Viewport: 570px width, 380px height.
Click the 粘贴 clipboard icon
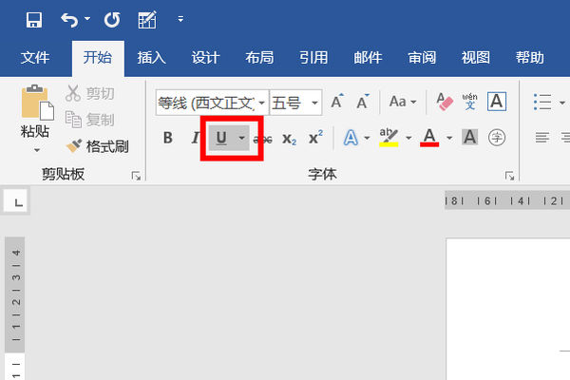pyautogui.click(x=37, y=103)
